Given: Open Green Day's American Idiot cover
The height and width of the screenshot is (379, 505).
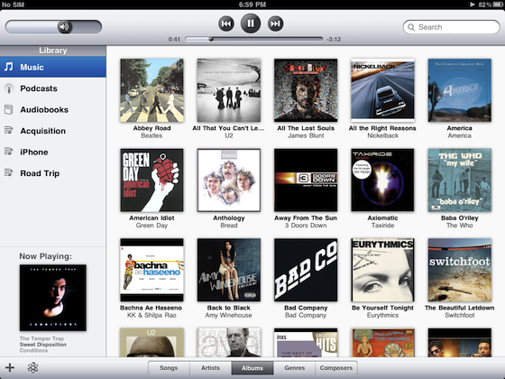Looking at the screenshot, I should tap(151, 180).
